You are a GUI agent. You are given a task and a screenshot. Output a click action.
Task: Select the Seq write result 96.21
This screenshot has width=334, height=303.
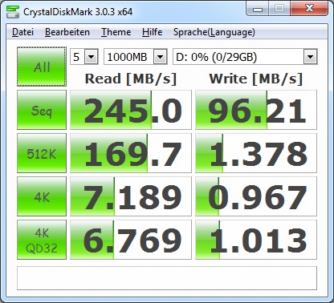[256, 110]
